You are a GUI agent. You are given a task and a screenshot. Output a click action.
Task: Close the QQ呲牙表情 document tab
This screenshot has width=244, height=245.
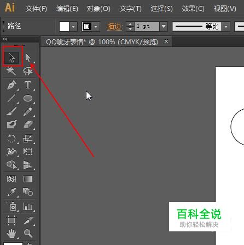click(166, 41)
